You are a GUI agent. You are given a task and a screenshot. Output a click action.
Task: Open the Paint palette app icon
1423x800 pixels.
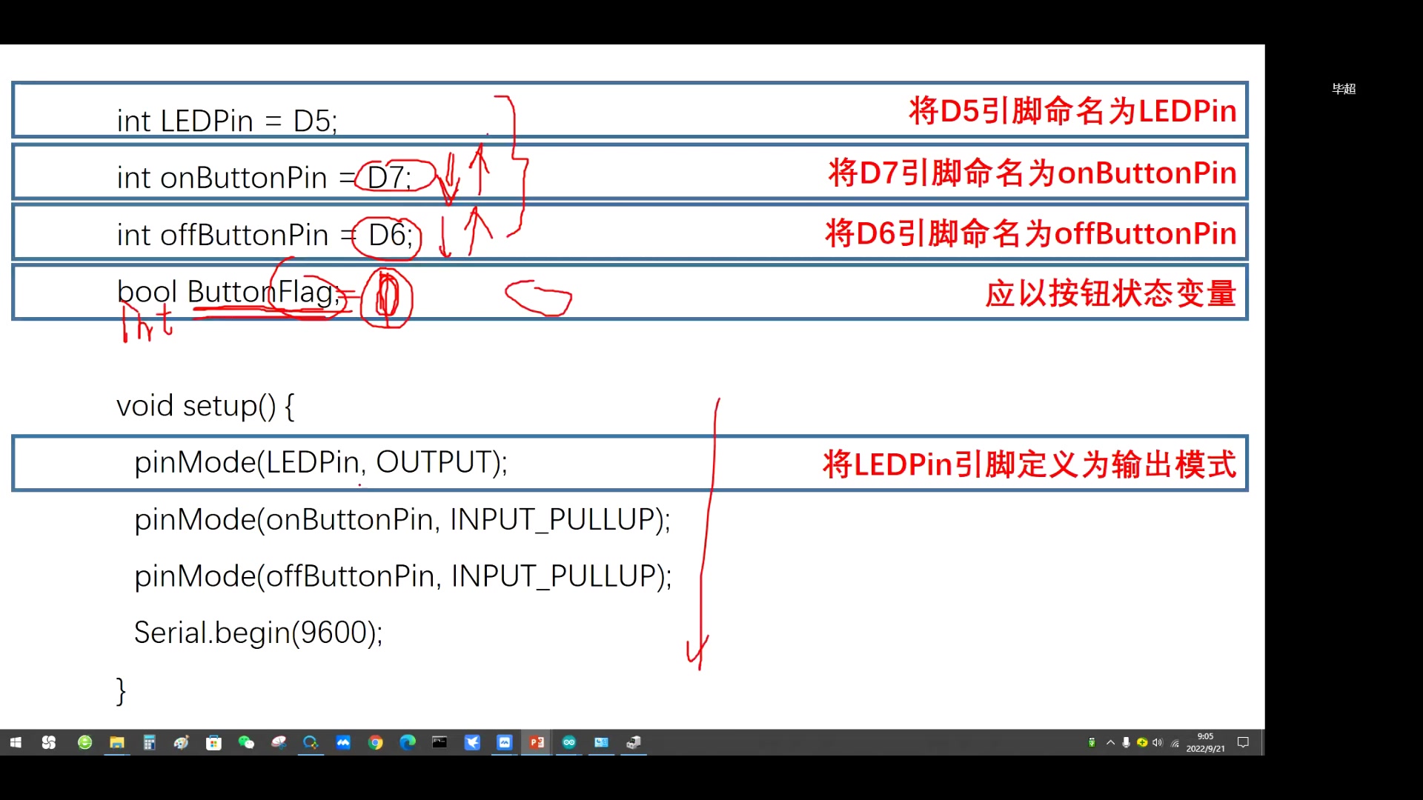point(182,742)
